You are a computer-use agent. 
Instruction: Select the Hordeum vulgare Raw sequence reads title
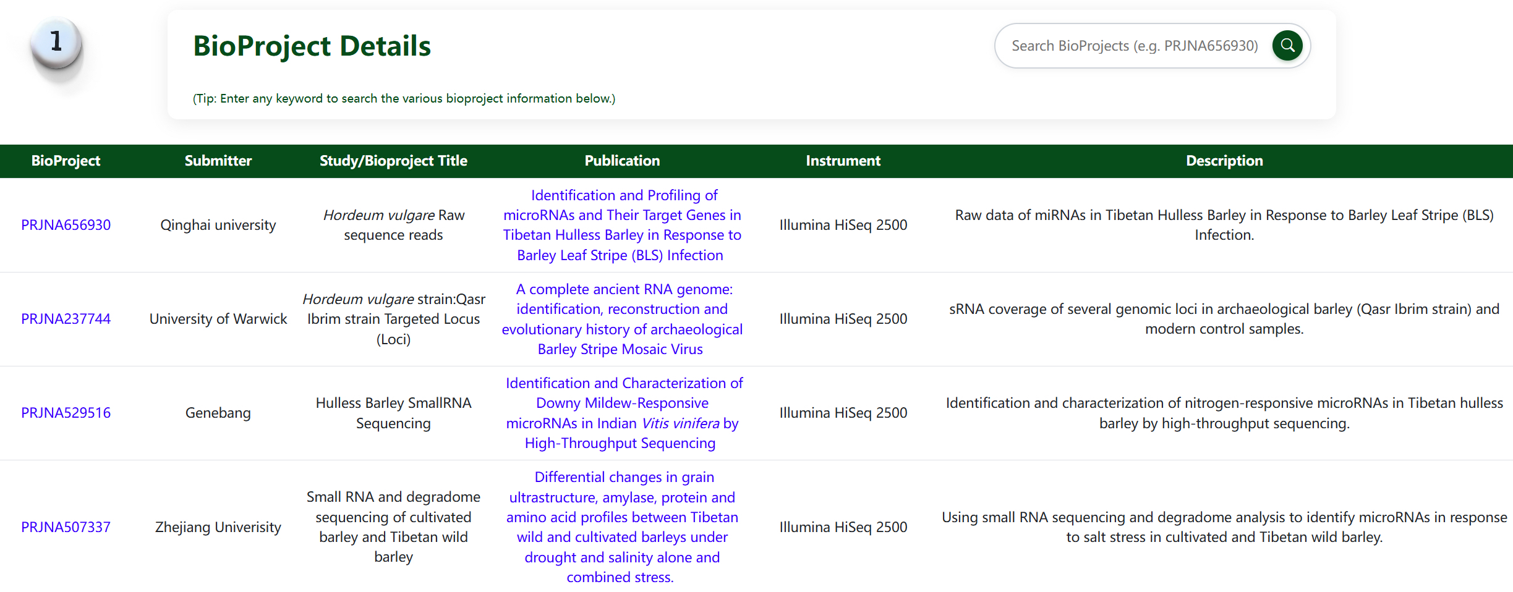(393, 225)
